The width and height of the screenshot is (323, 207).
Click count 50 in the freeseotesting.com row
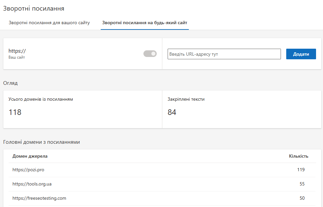302,198
